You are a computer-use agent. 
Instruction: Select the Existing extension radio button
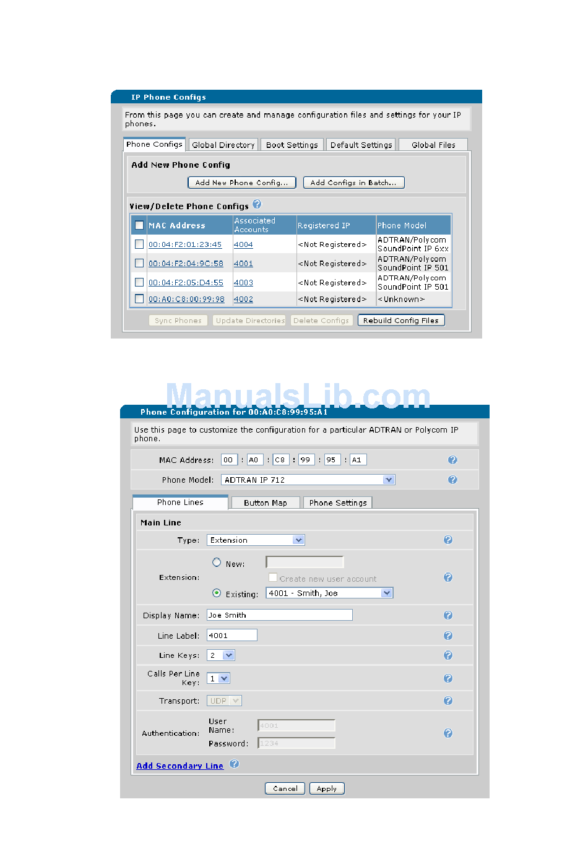217,593
